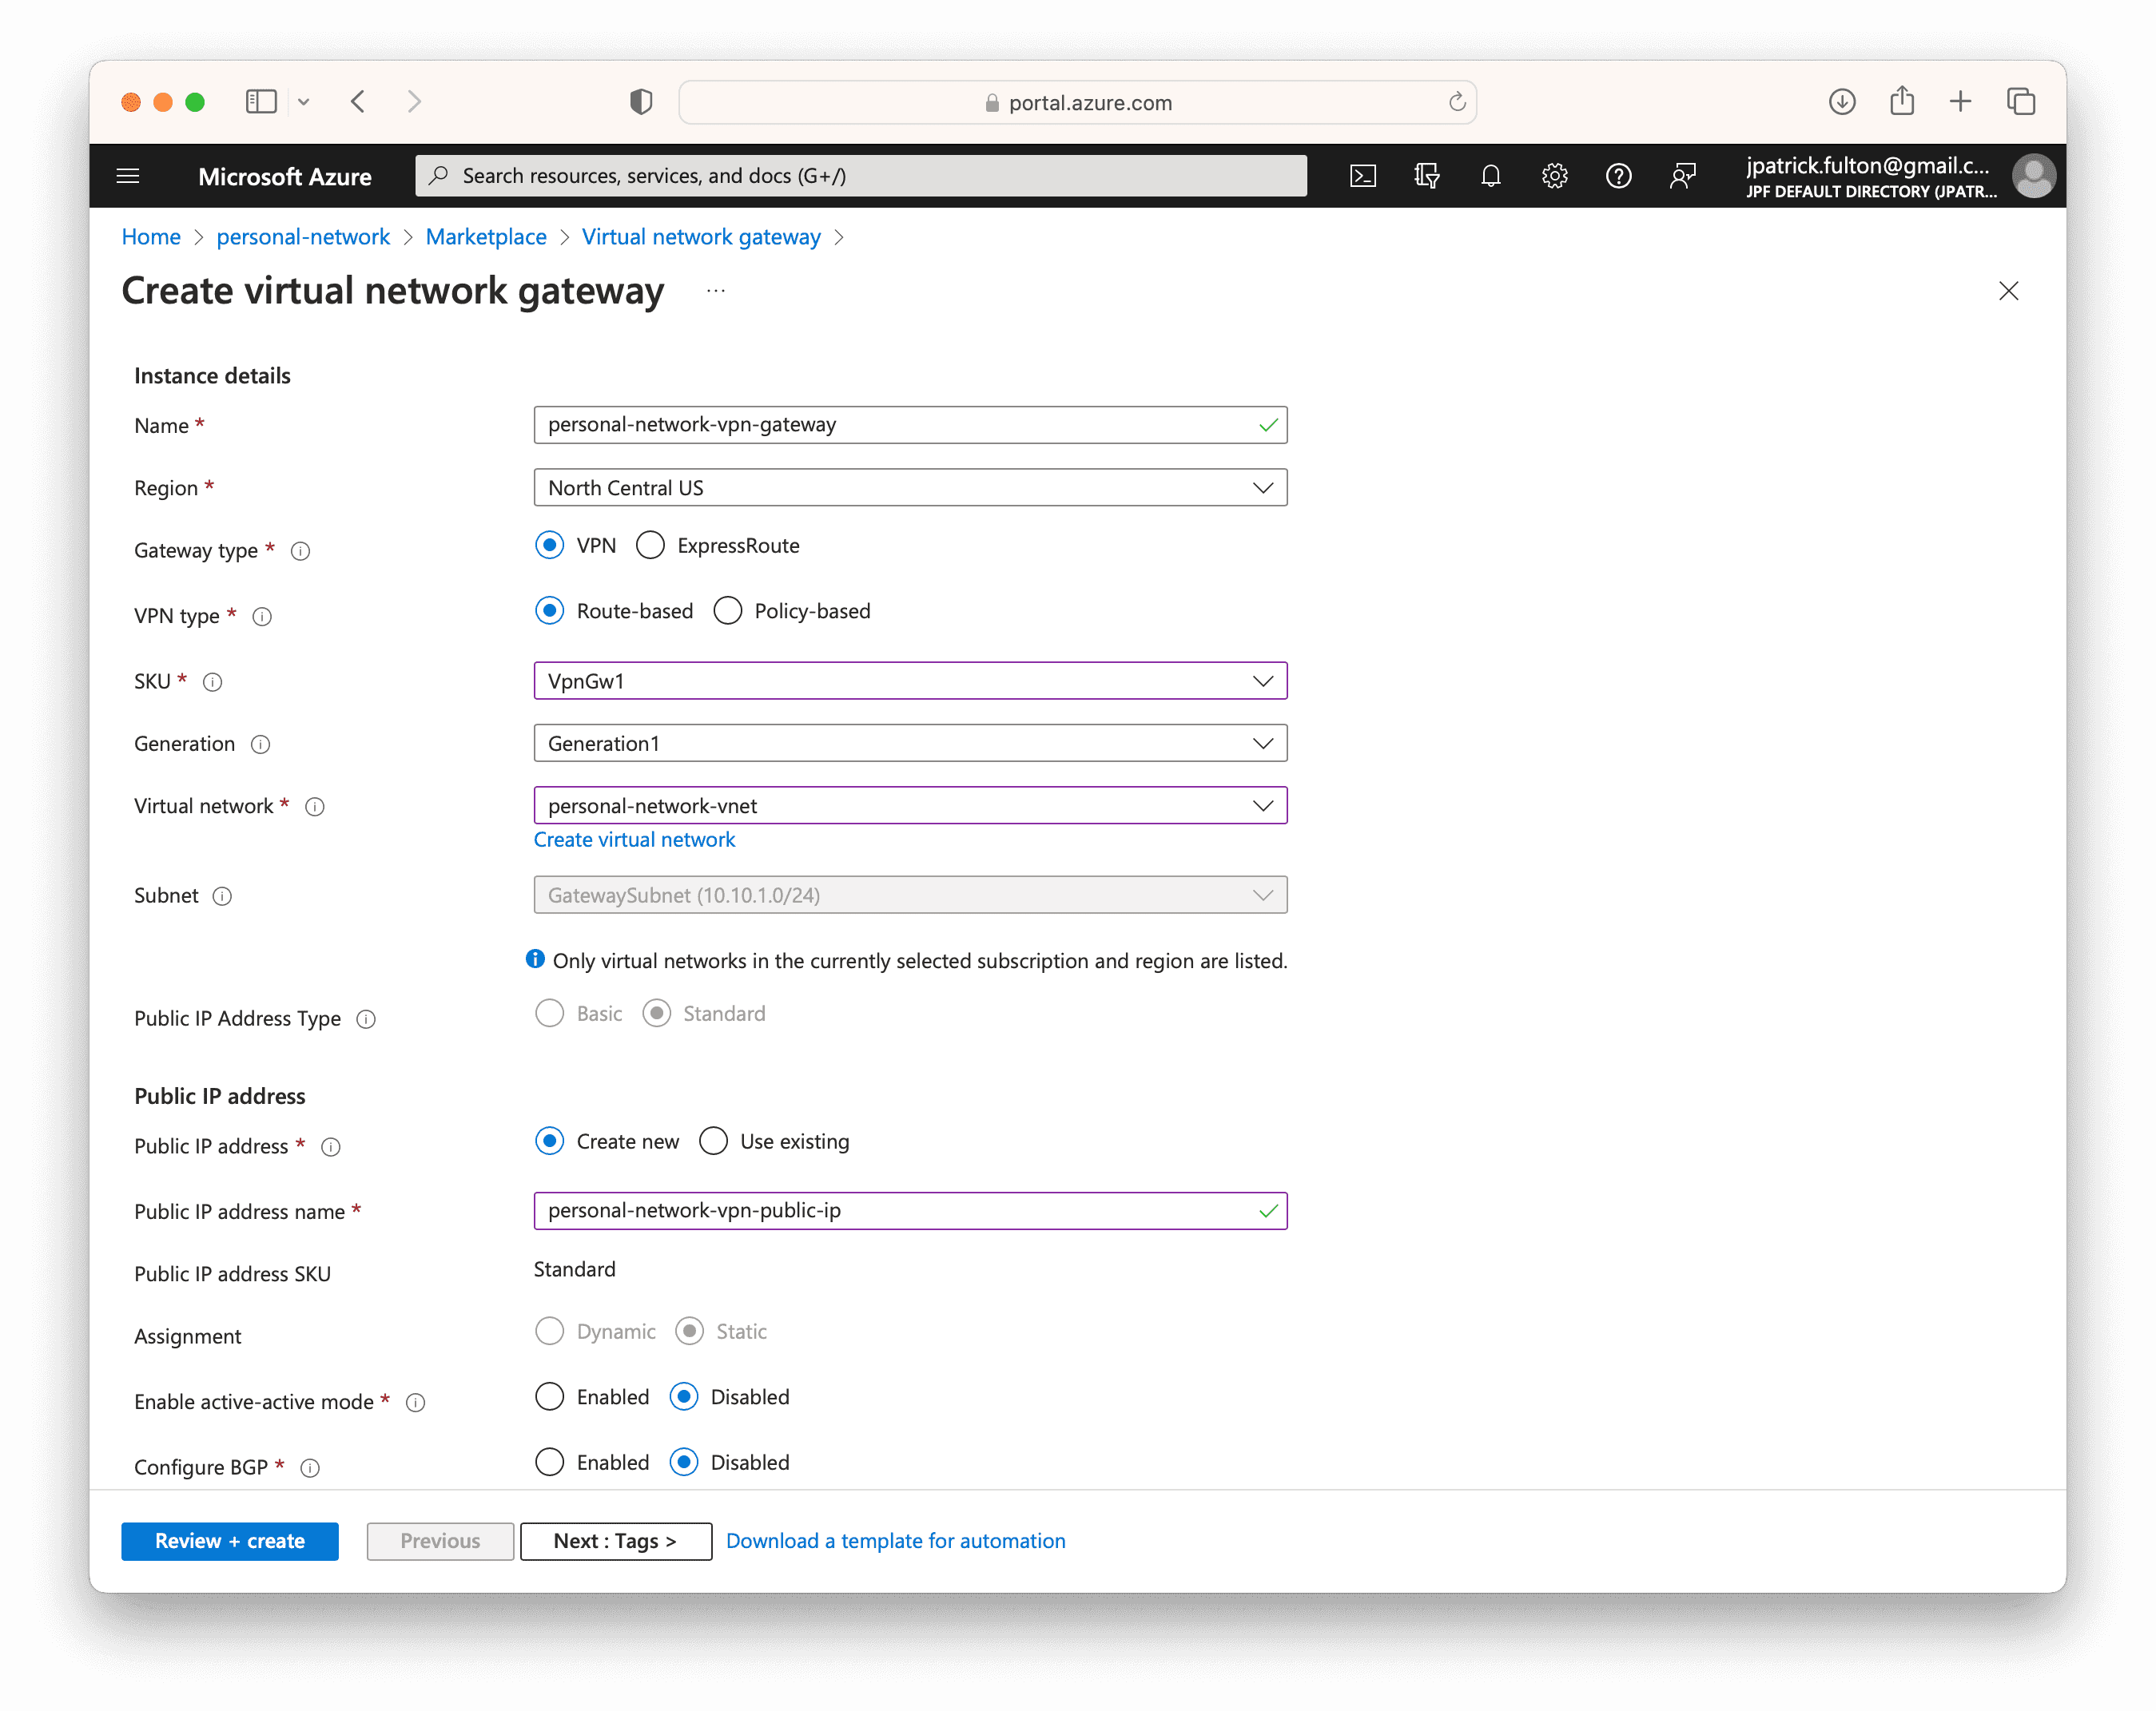
Task: Choose Create new public IP address
Action: pyautogui.click(x=550, y=1141)
